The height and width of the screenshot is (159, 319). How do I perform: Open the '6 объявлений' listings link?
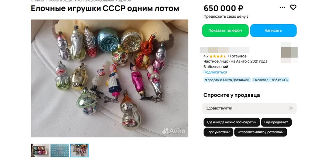pos(216,67)
